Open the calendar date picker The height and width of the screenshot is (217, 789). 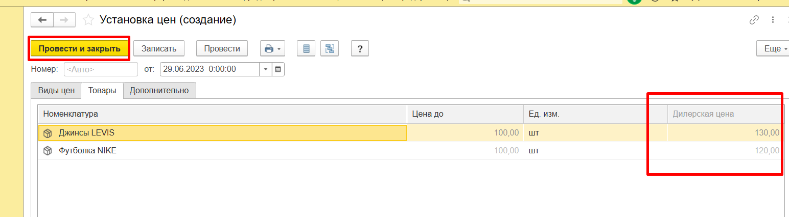pos(278,69)
